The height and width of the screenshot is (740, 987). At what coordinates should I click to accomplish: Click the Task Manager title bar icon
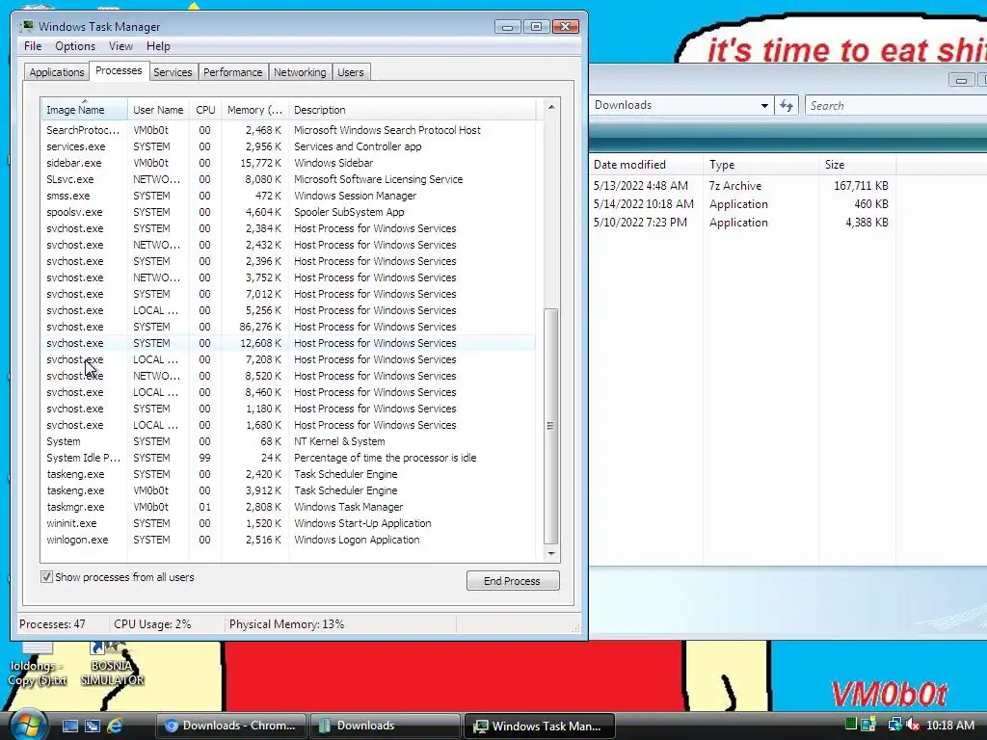click(26, 26)
